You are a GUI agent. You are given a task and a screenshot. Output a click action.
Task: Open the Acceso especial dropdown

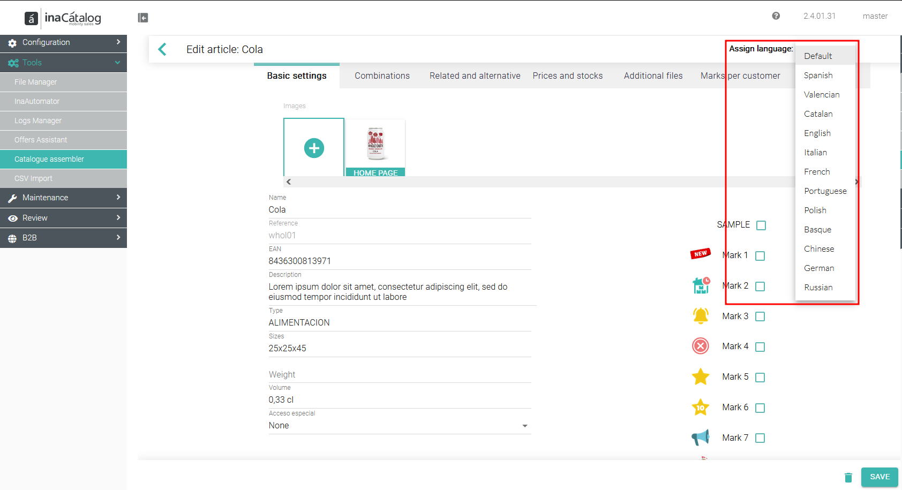400,426
